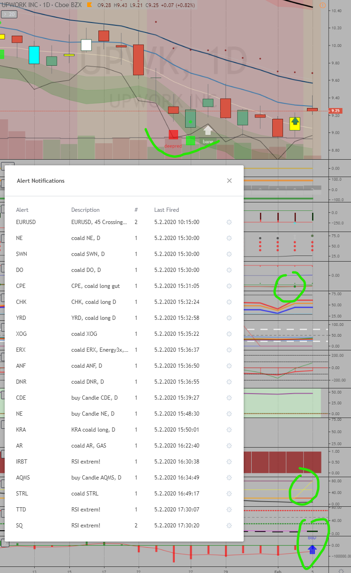Click the 9.25 current price label
This screenshot has height=573, width=351.
coord(336,111)
